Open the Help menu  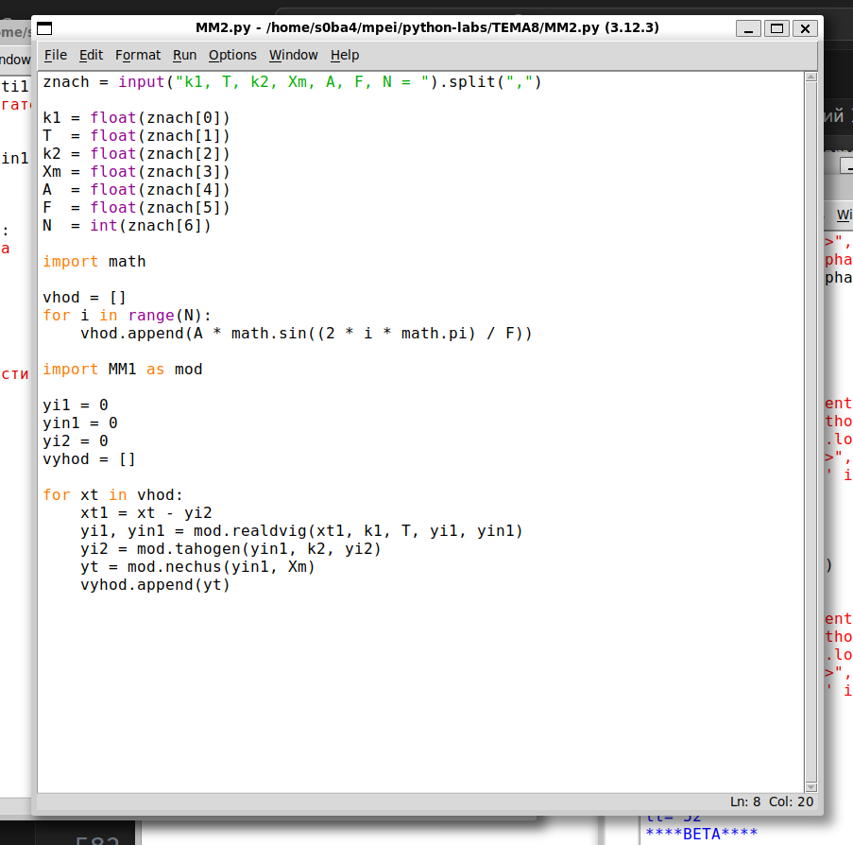345,55
